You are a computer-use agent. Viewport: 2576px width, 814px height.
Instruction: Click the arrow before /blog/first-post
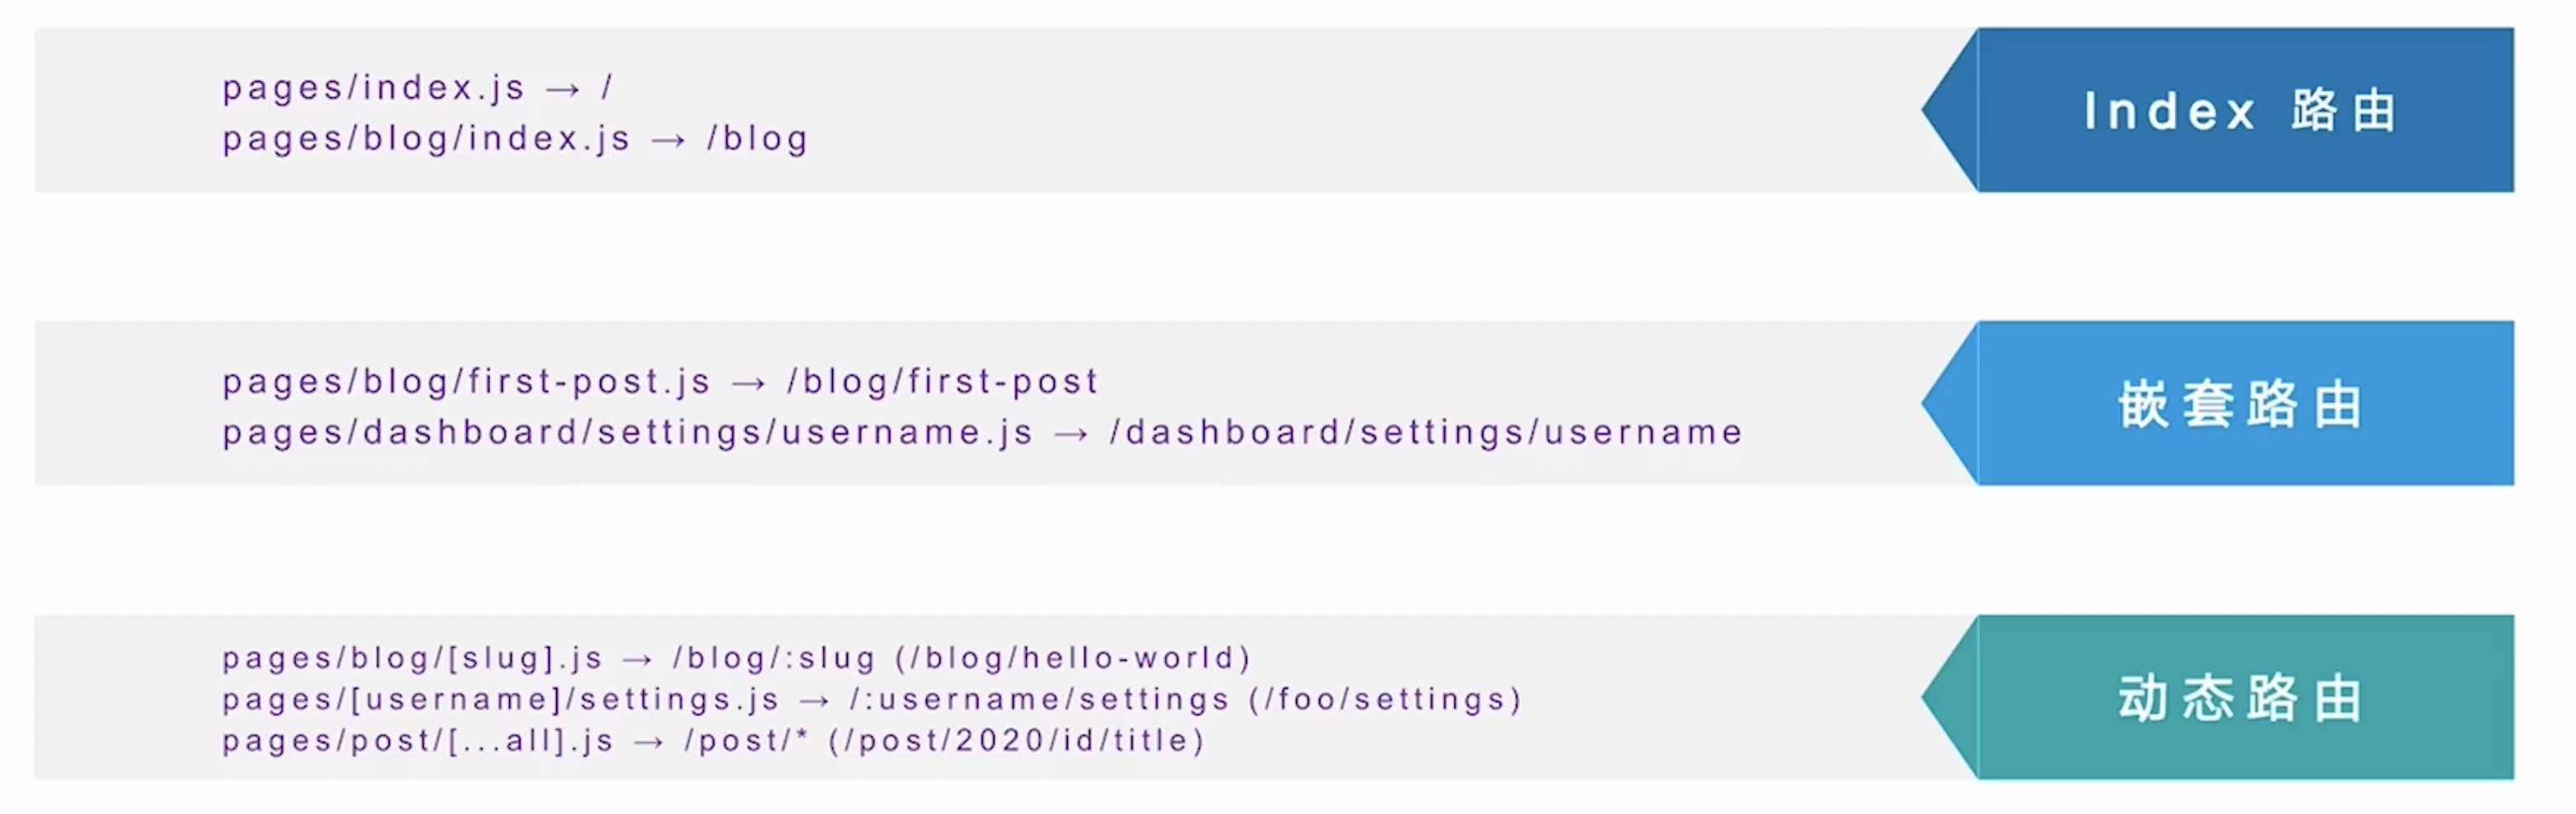click(748, 384)
